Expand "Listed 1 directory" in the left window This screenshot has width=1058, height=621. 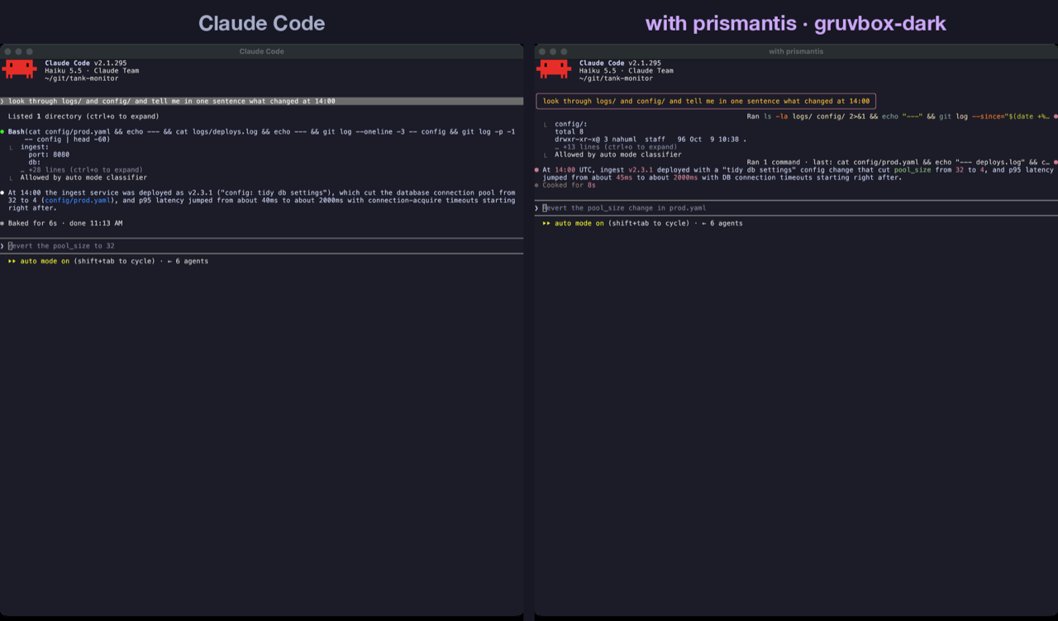(83, 116)
